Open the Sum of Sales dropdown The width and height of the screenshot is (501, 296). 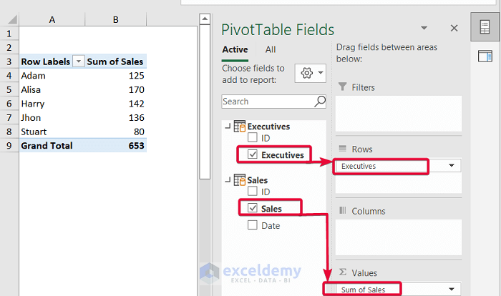pyautogui.click(x=452, y=289)
